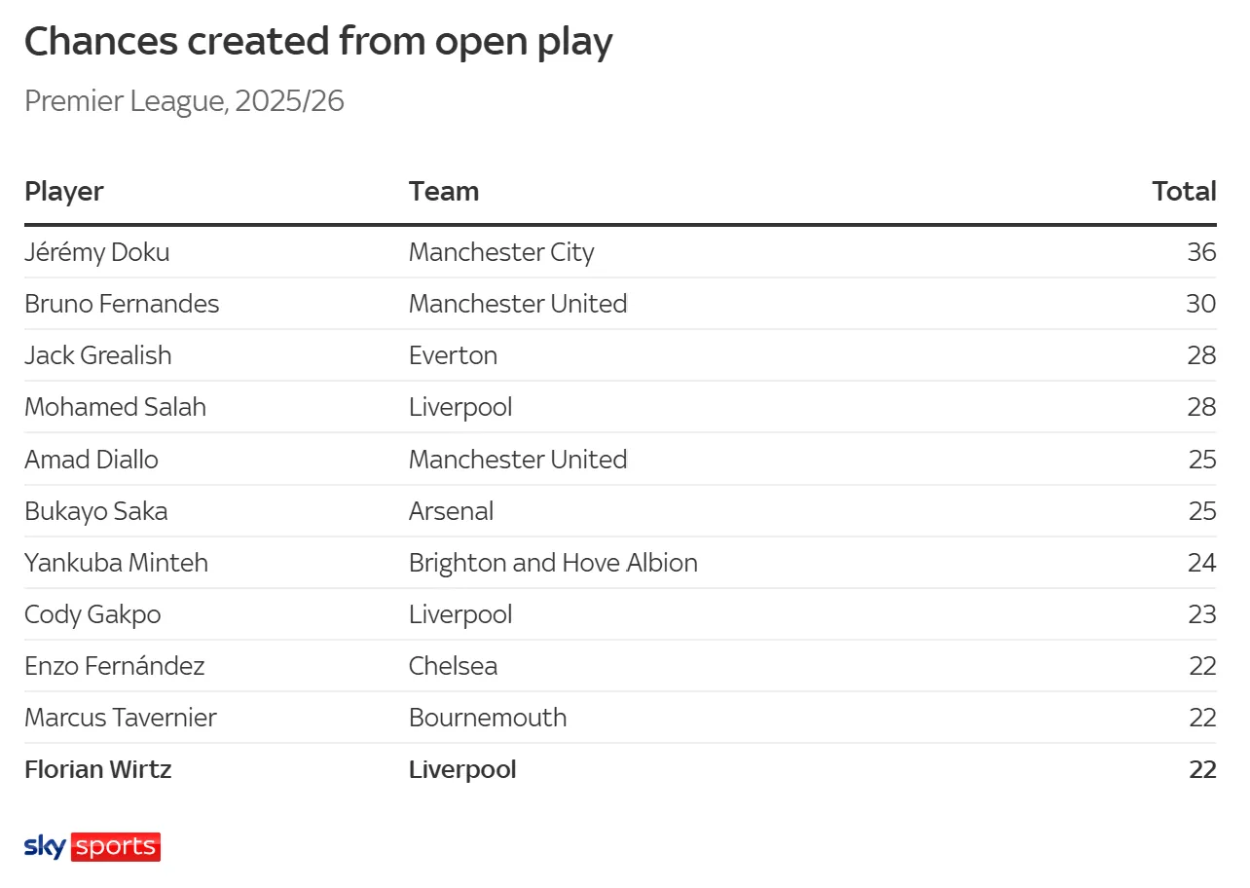Click the Total column header
This screenshot has width=1250, height=888.
click(x=1183, y=191)
